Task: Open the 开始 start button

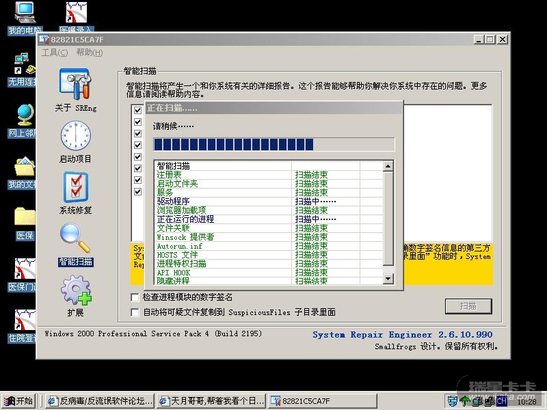Action: coord(19,401)
